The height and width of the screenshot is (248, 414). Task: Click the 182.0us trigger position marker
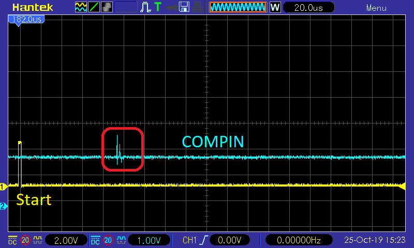pyautogui.click(x=26, y=20)
